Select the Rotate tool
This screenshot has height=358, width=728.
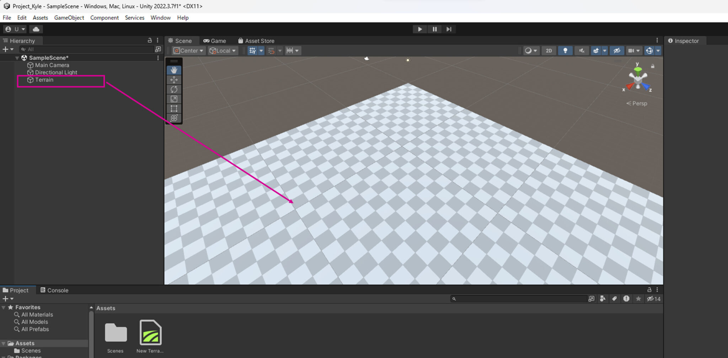tap(174, 89)
